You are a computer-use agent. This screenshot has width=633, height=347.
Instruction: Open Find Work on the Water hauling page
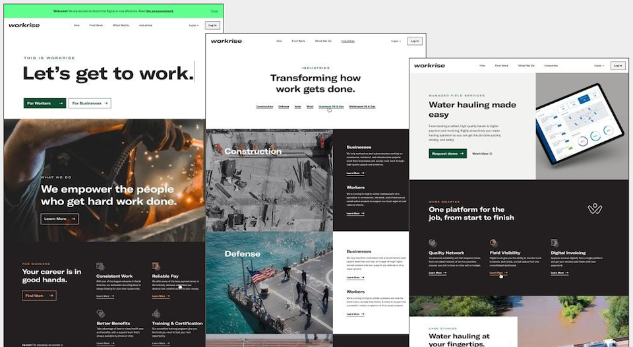[502, 65]
